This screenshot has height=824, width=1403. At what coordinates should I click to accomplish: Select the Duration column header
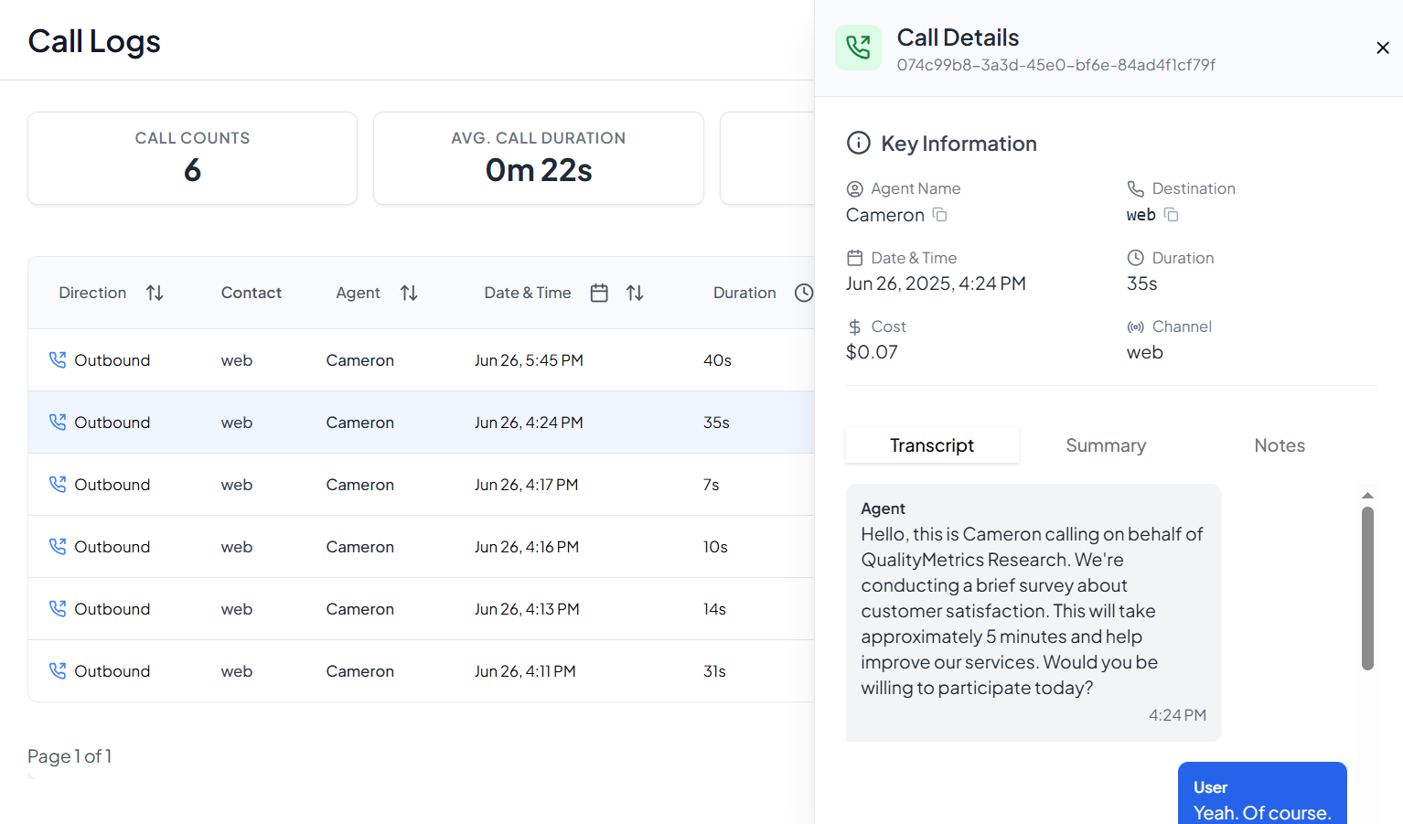click(744, 293)
